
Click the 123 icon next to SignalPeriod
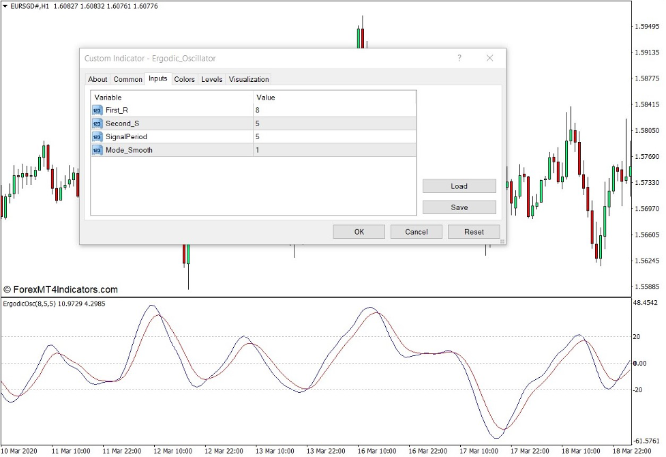(96, 136)
